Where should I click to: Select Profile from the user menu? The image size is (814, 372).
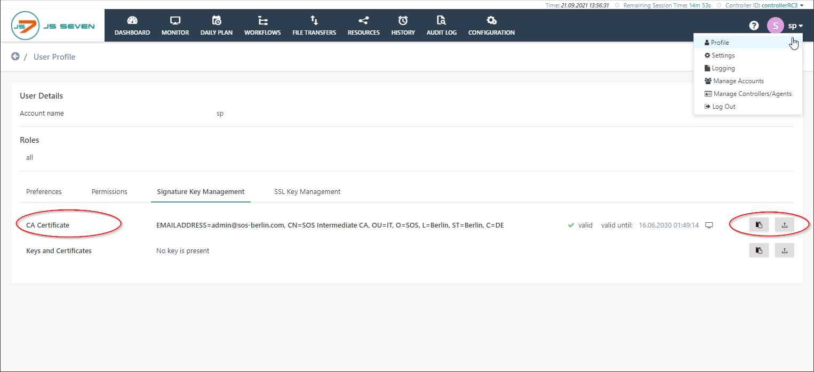pyautogui.click(x=748, y=42)
